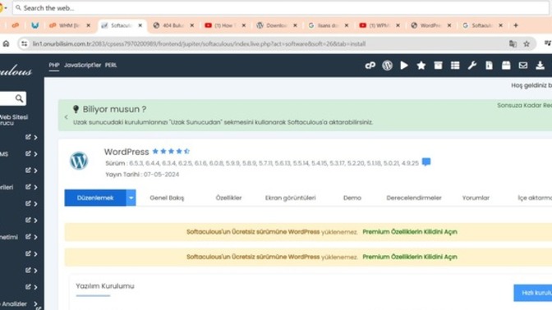552x310 pixels.
Task: Open the İçe aktarma tab
Action: pyautogui.click(x=535, y=198)
